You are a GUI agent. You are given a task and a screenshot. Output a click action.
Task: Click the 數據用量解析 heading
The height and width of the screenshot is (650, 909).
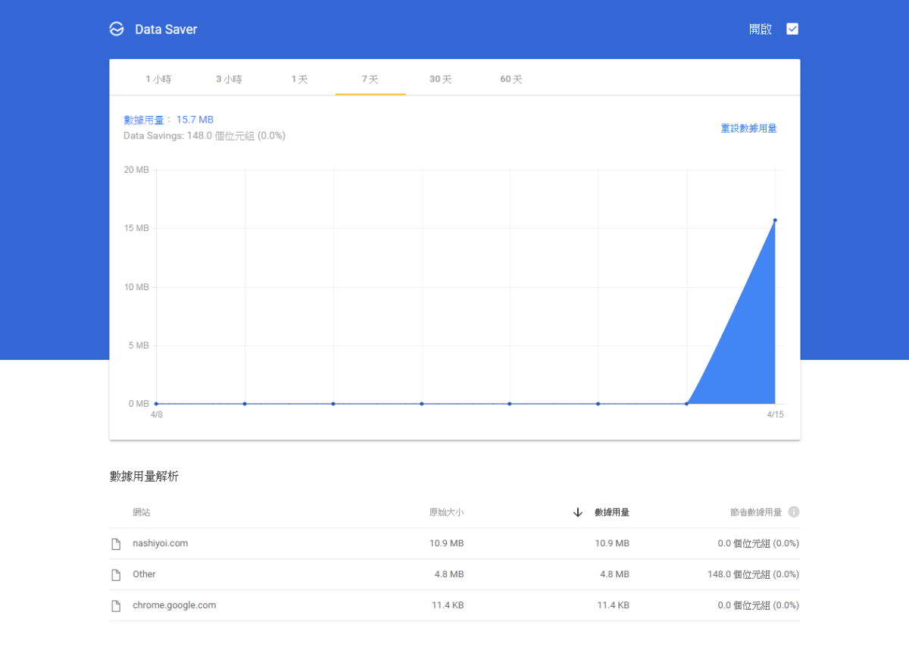[144, 477]
